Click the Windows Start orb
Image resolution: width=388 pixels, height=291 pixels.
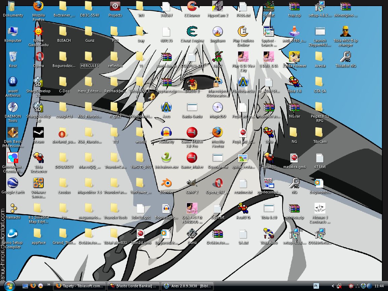(9, 286)
